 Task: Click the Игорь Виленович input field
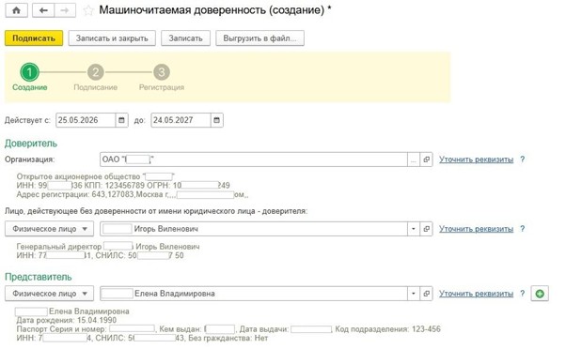254,229
